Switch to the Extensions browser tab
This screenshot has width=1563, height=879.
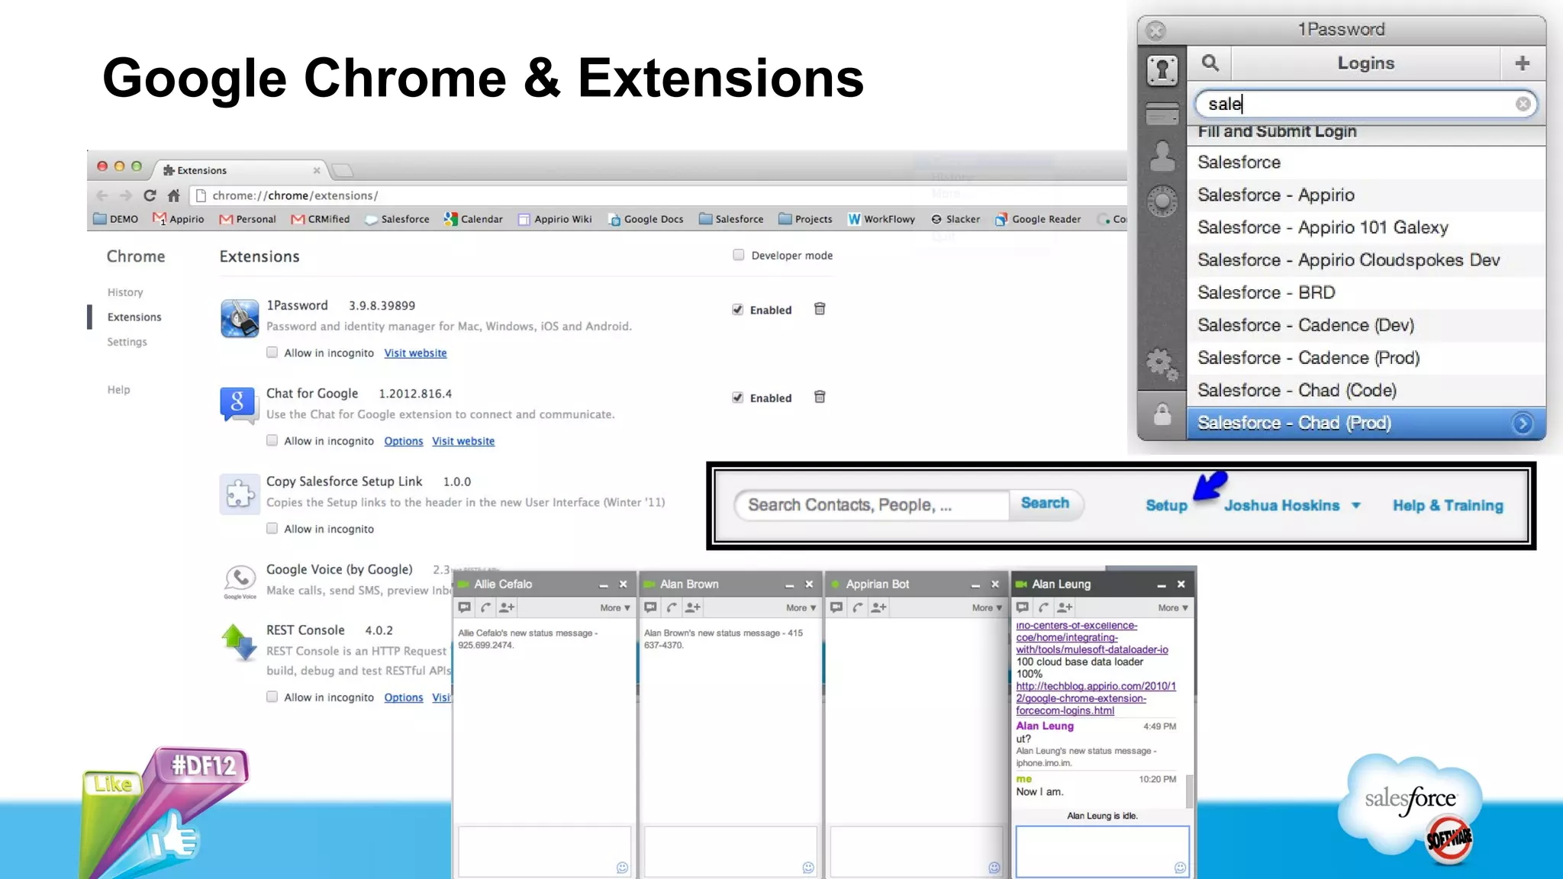pyautogui.click(x=240, y=170)
